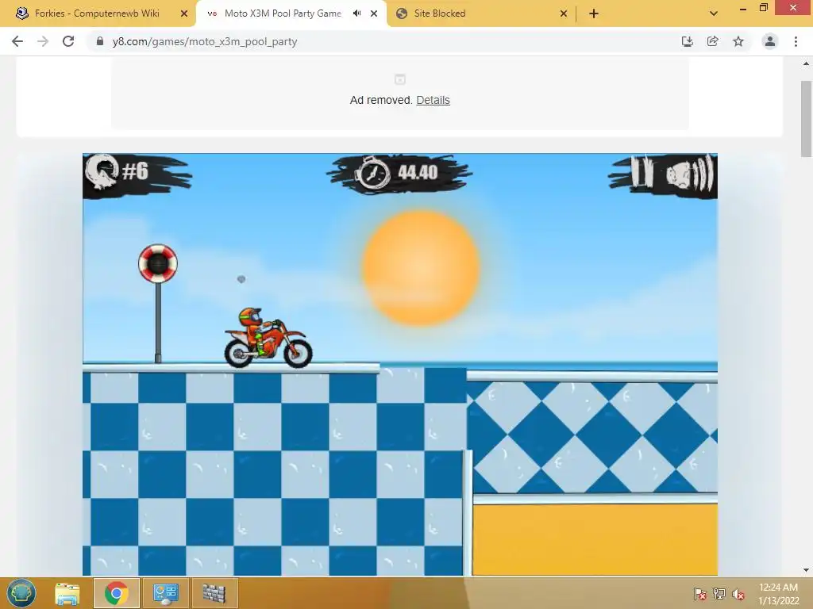Close the Forkies wiki tab
Image resolution: width=813 pixels, height=609 pixels.
click(183, 13)
